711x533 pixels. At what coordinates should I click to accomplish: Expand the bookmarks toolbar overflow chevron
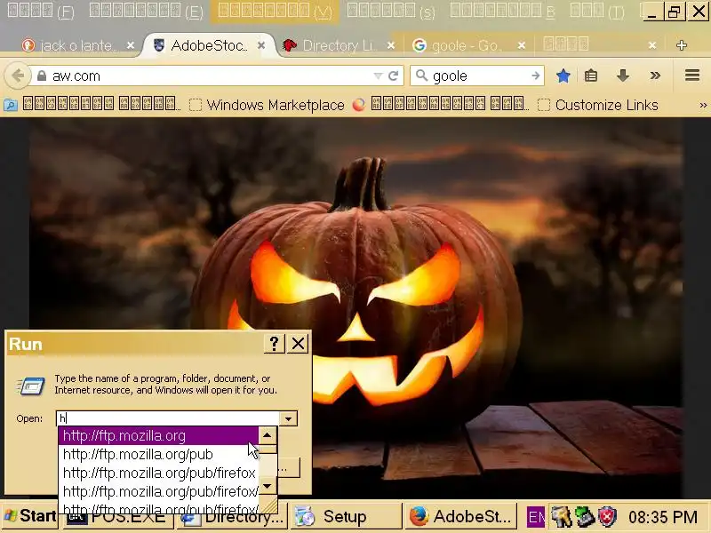pyautogui.click(x=703, y=105)
